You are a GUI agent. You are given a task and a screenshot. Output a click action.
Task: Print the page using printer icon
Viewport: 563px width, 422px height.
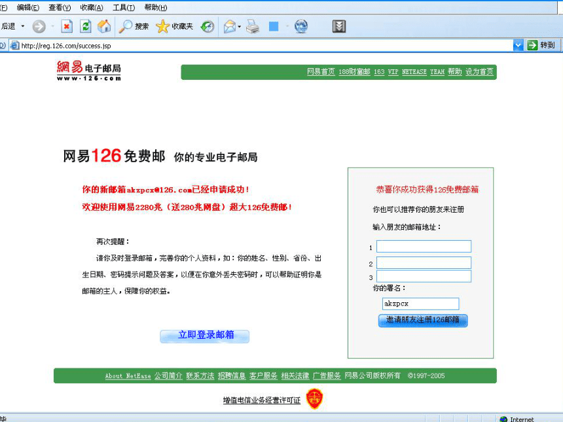click(x=253, y=27)
